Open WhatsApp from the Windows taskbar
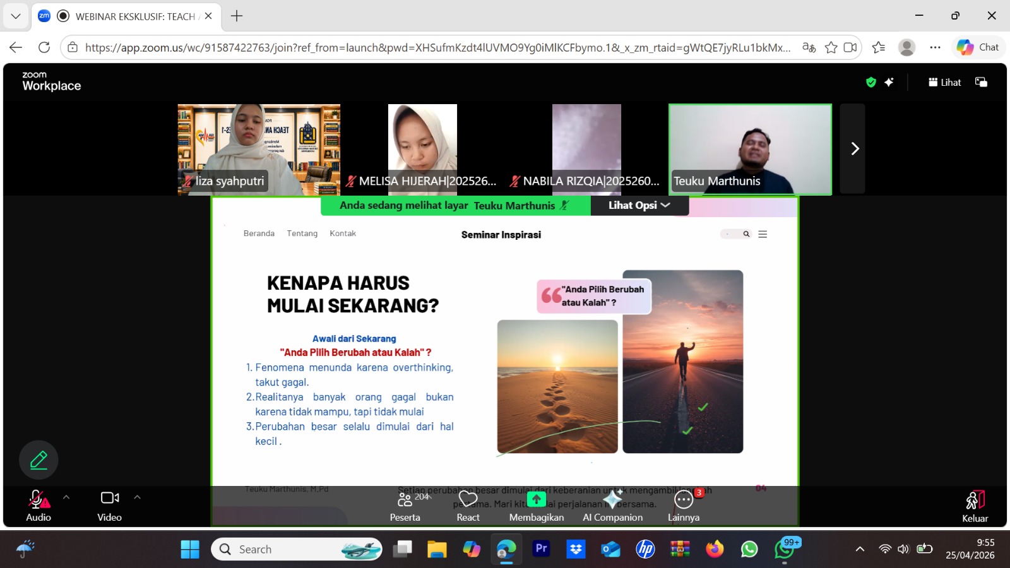The height and width of the screenshot is (568, 1010). [x=749, y=549]
